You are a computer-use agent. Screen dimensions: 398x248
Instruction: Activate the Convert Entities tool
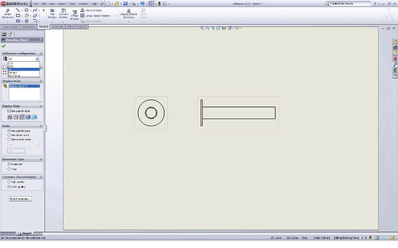pyautogui.click(x=63, y=14)
